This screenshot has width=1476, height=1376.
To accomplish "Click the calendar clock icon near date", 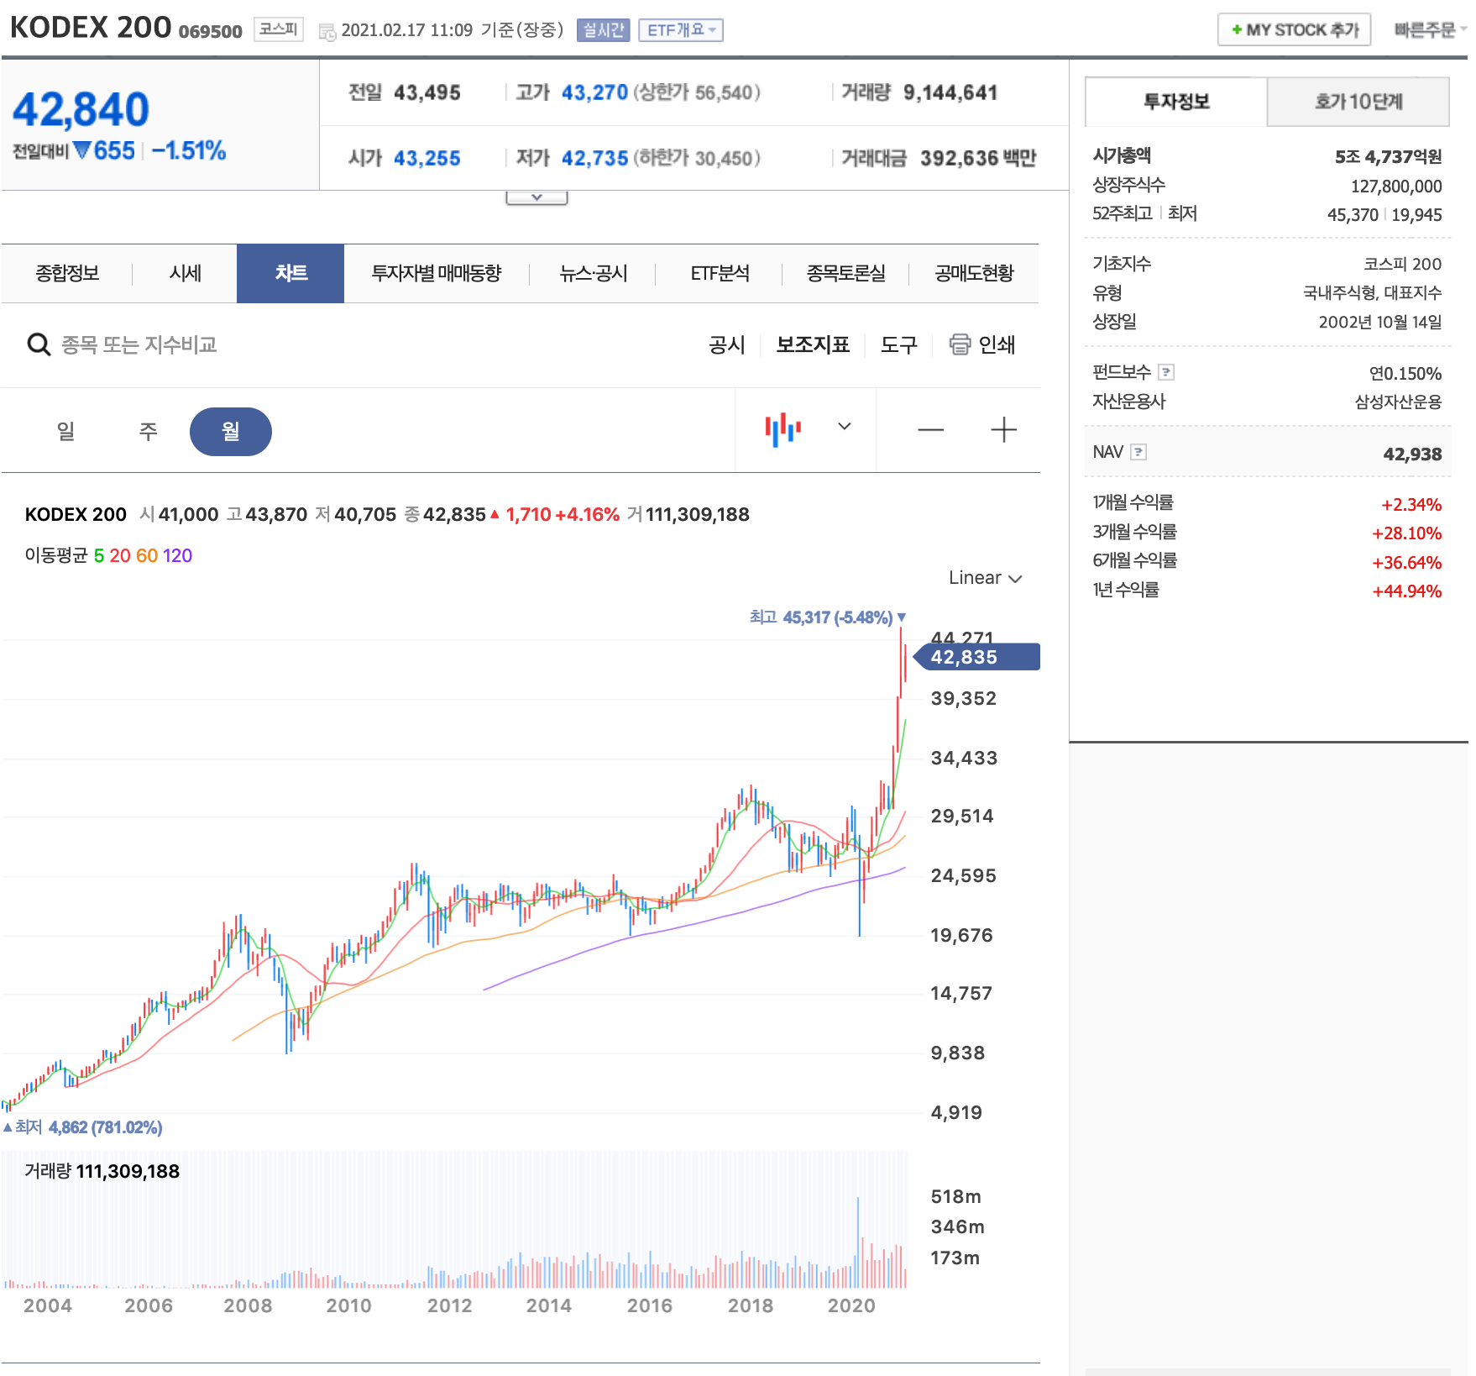I will [327, 32].
